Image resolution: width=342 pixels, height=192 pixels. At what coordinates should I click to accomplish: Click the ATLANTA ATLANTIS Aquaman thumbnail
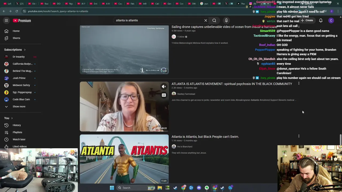pos(124,159)
